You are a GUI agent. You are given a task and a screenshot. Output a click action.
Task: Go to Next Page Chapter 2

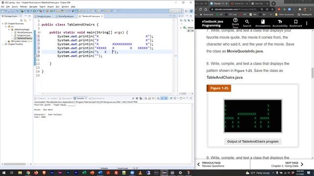pyautogui.click(x=287, y=164)
